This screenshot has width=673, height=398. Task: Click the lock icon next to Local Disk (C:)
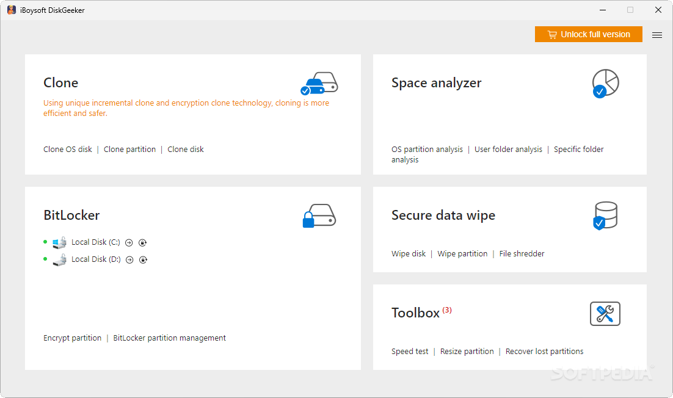[142, 243]
